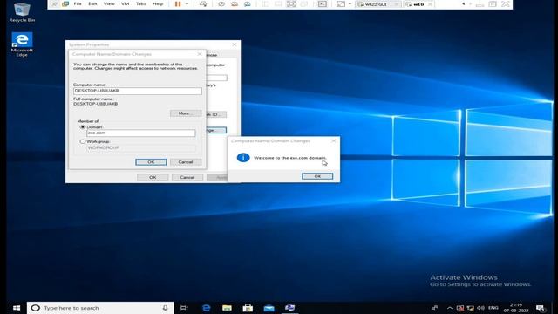
Task: Click OK in System Properties window
Action: (x=153, y=177)
